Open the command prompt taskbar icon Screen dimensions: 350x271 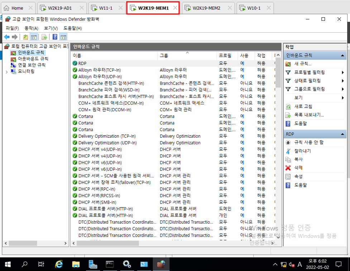(110, 264)
